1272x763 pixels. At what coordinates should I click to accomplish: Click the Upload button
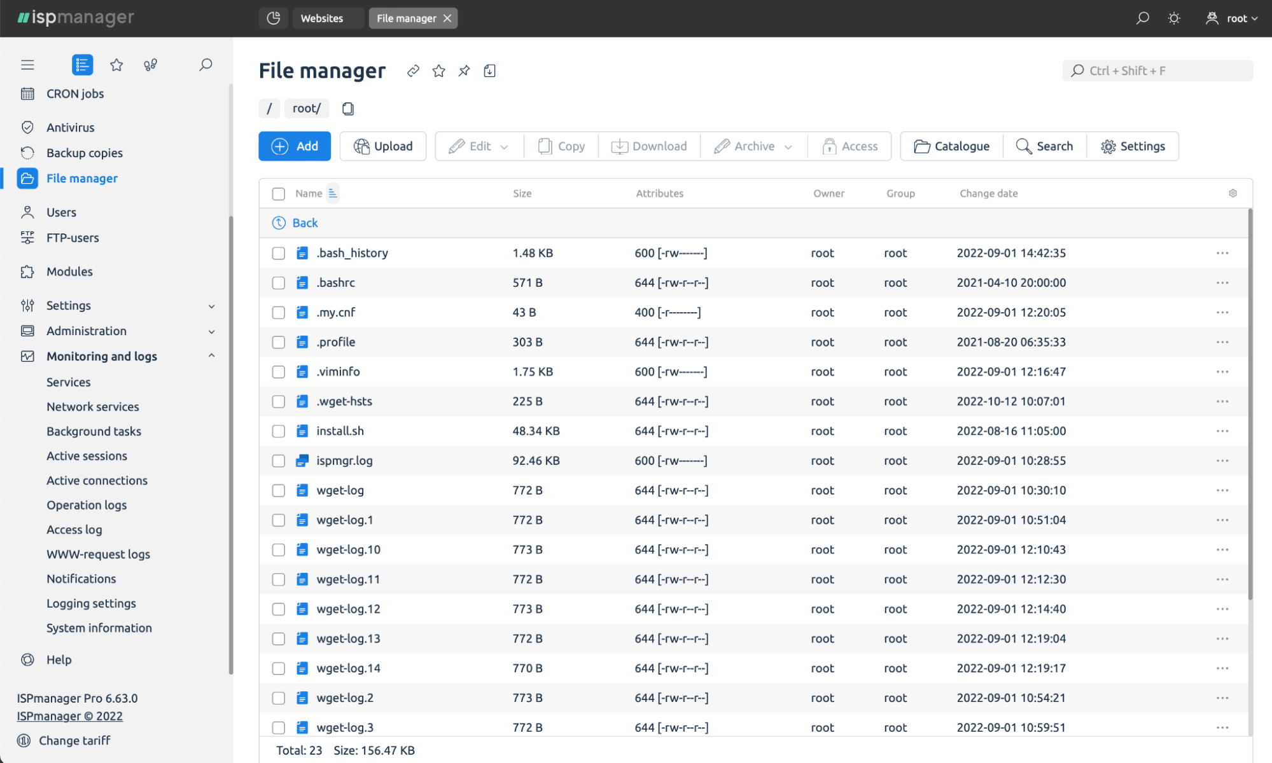[383, 146]
